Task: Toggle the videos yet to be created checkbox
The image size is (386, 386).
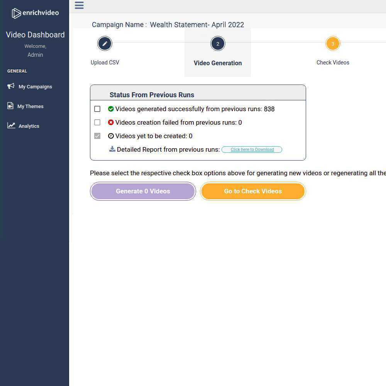Action: [x=97, y=136]
